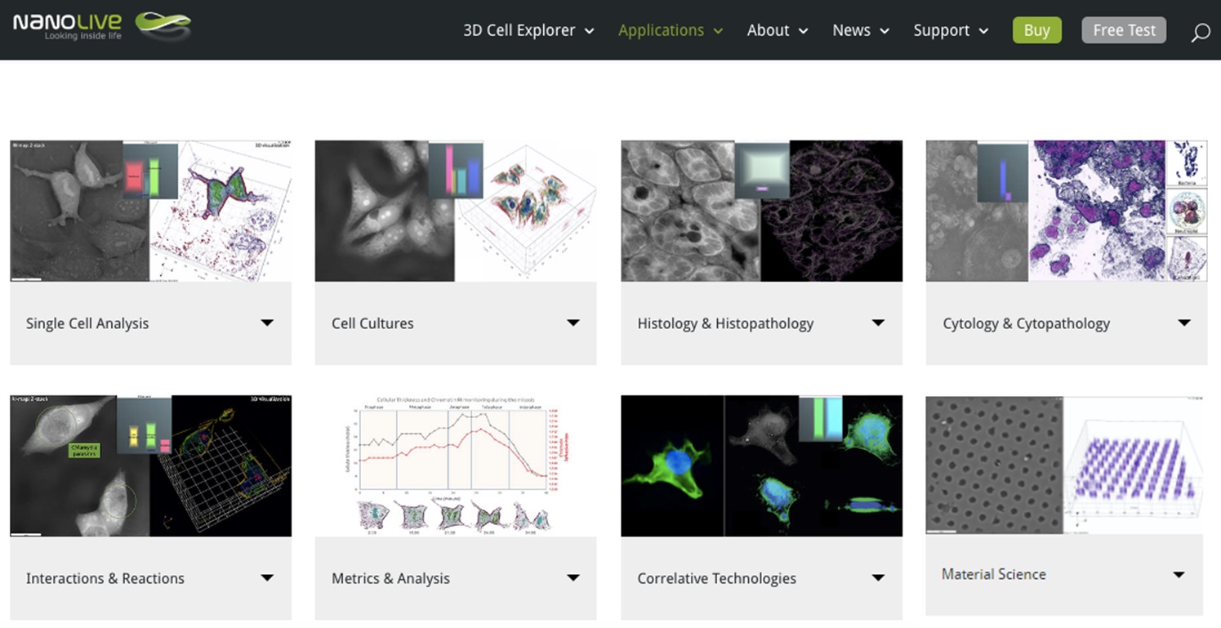Expand Histology & Histopathology section arrow

(878, 323)
